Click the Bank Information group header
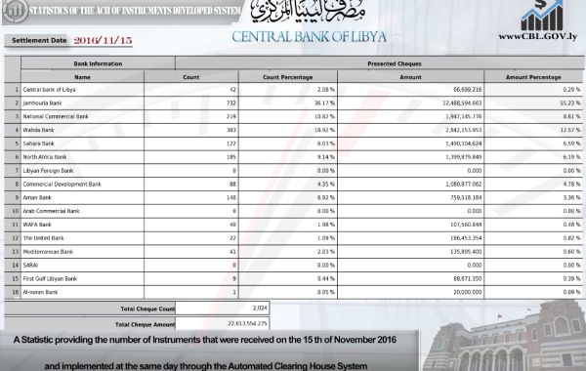 pyautogui.click(x=98, y=63)
